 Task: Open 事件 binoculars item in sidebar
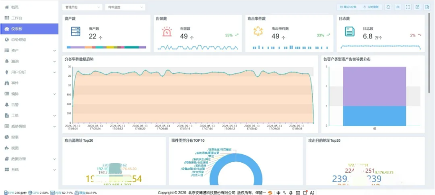(29, 83)
